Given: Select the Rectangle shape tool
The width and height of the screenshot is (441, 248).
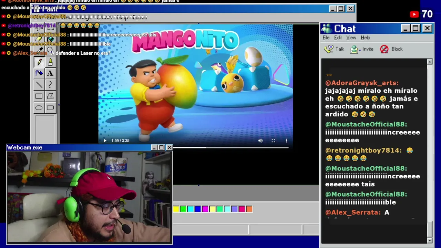Looking at the screenshot, I should [39, 96].
